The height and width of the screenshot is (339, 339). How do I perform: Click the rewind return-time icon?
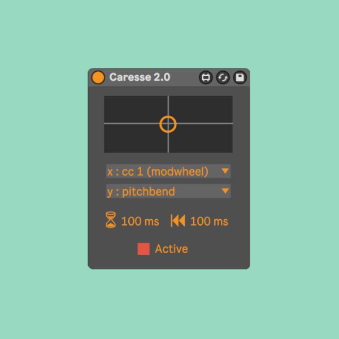pos(178,220)
